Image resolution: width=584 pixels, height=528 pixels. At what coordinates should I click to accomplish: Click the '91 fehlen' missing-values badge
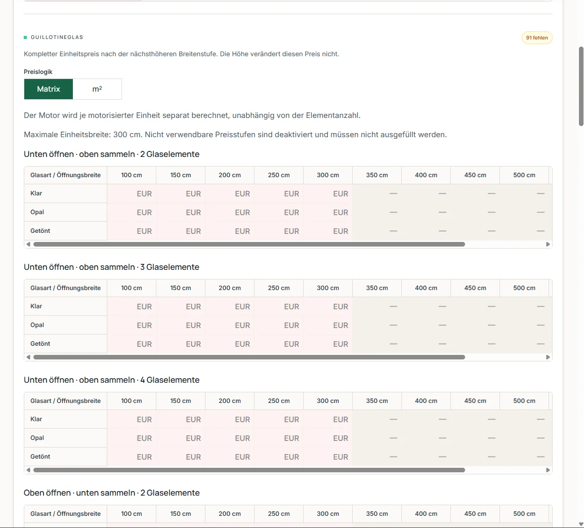537,37
